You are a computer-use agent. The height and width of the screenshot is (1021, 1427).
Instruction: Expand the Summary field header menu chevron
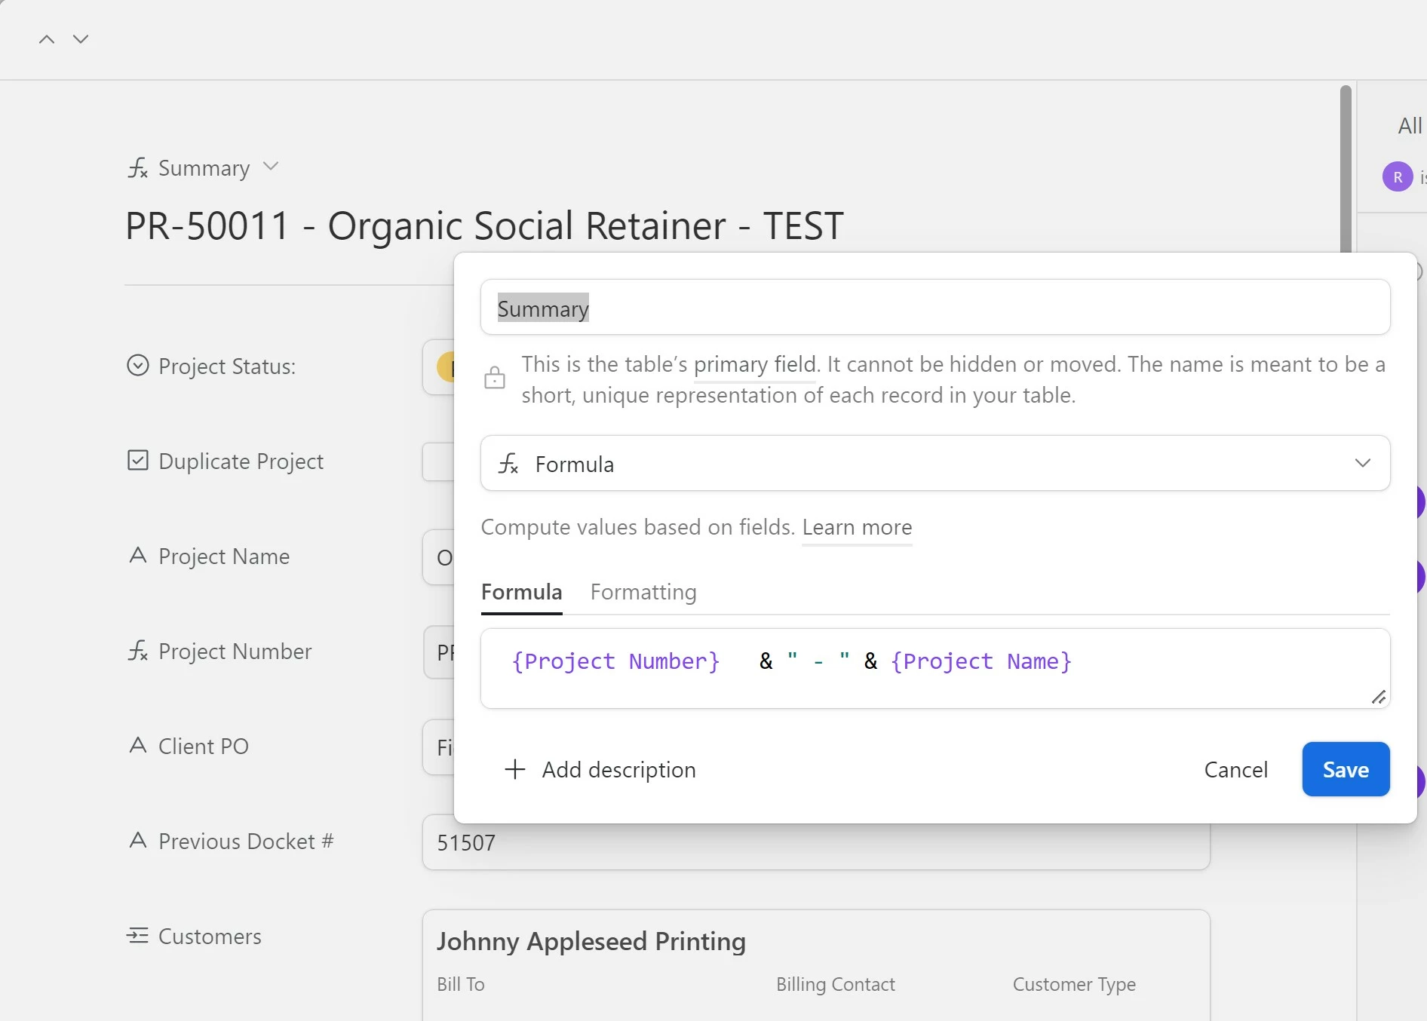point(271,167)
